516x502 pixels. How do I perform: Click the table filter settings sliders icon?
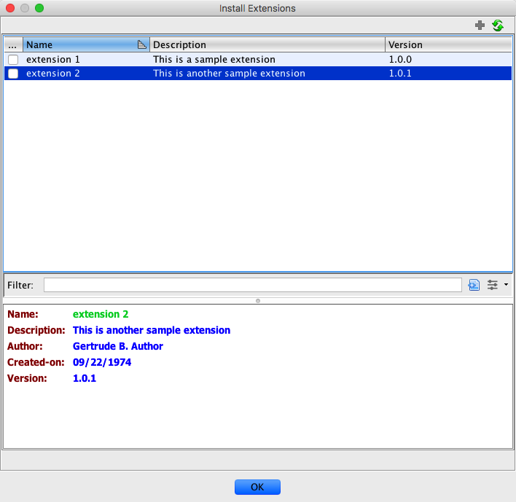point(492,285)
